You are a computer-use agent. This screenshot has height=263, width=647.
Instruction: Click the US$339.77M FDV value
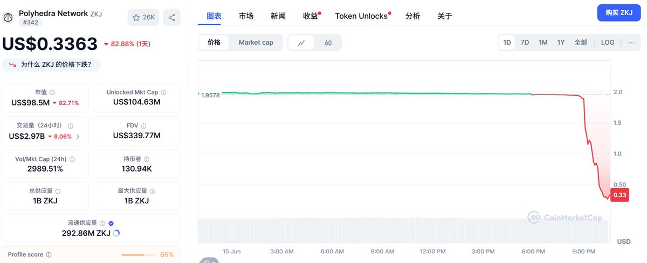[x=136, y=136]
